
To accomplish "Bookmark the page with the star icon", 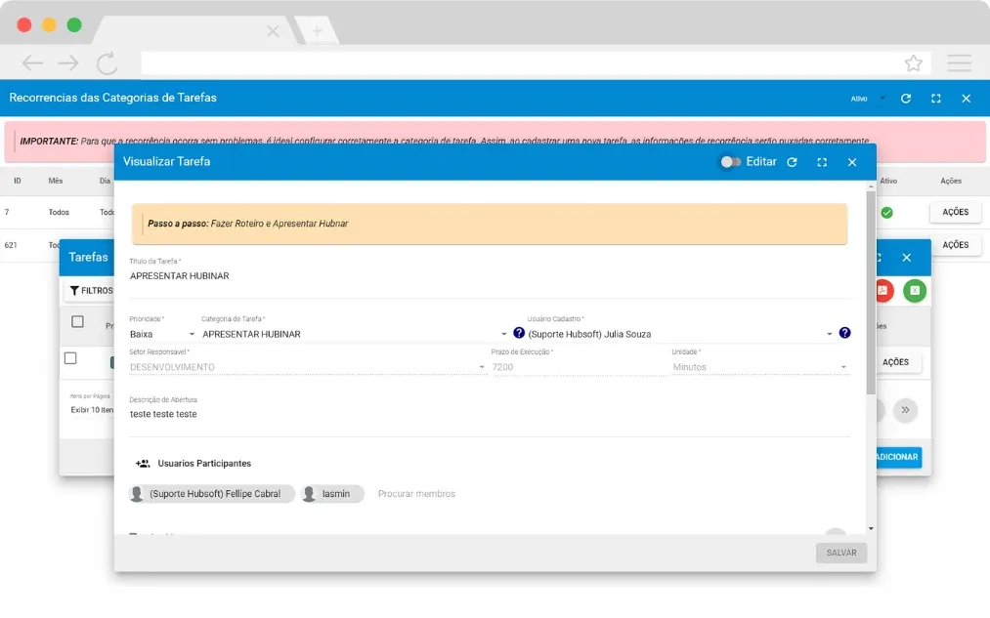I will pyautogui.click(x=913, y=63).
